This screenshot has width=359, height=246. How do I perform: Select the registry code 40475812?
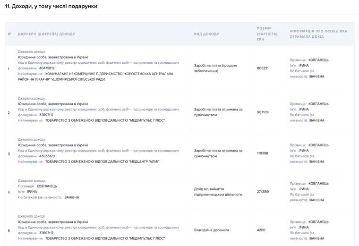tap(47, 68)
